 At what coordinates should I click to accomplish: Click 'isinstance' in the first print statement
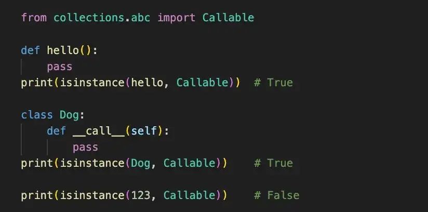(92, 83)
